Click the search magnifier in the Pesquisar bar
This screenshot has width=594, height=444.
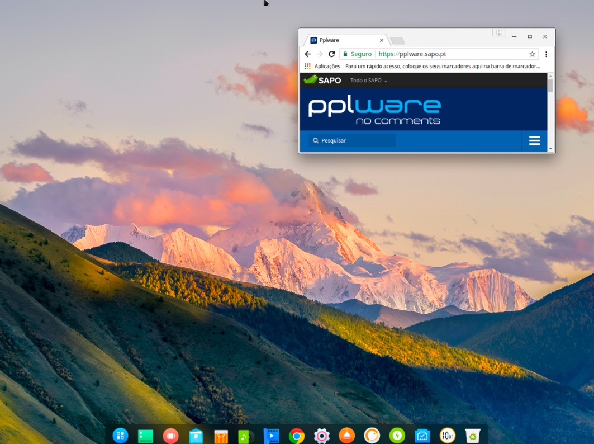click(x=315, y=140)
